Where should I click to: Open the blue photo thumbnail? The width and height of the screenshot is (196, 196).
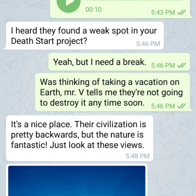point(77,181)
